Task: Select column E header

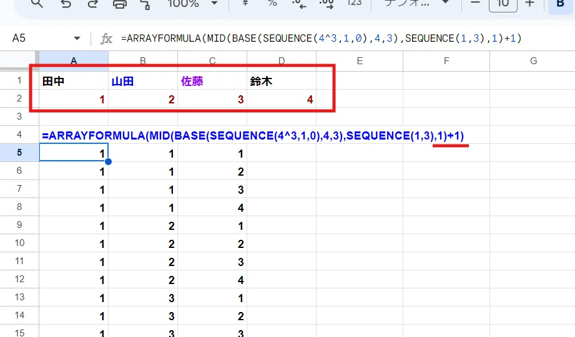Action: point(360,61)
